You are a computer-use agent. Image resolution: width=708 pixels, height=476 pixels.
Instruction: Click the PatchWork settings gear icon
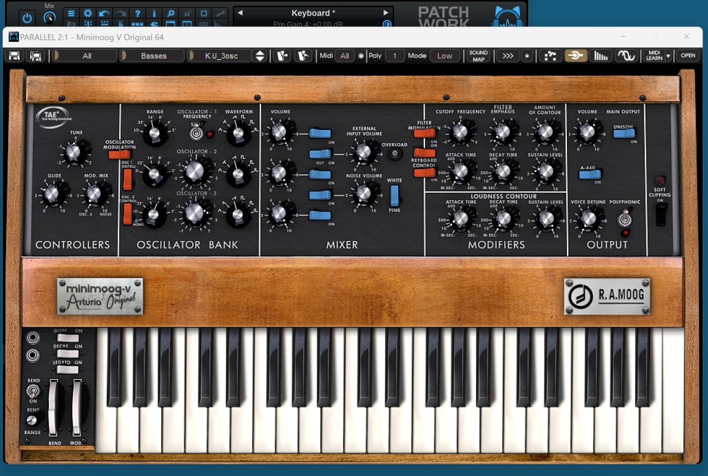(x=87, y=13)
